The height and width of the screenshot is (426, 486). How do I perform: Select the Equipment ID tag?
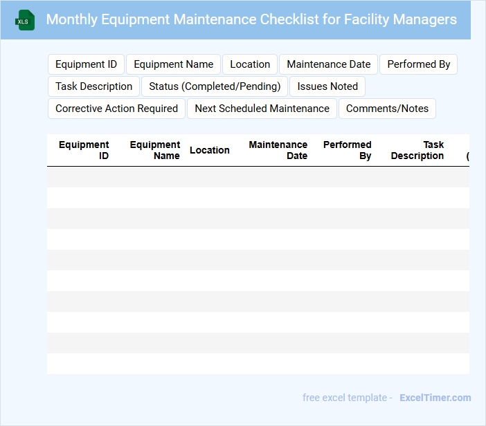tap(86, 64)
